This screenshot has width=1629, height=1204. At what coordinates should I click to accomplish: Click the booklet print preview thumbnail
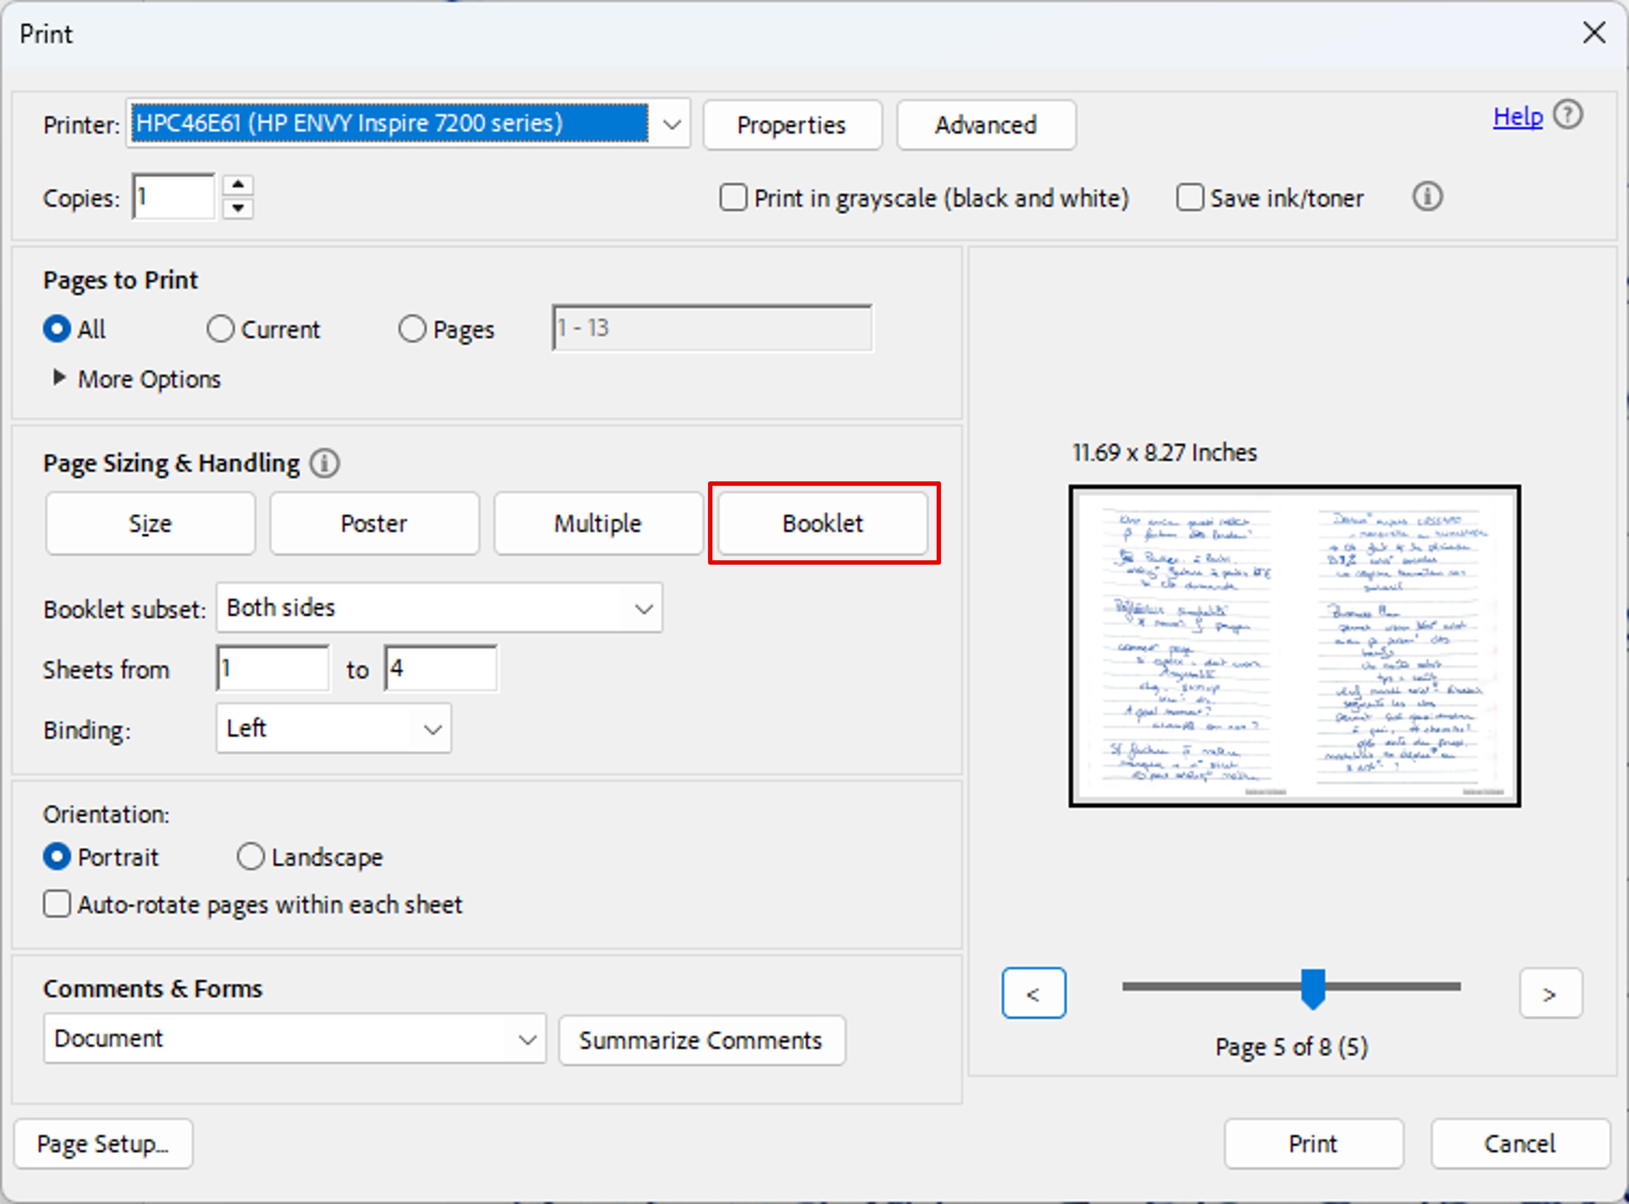[1294, 646]
